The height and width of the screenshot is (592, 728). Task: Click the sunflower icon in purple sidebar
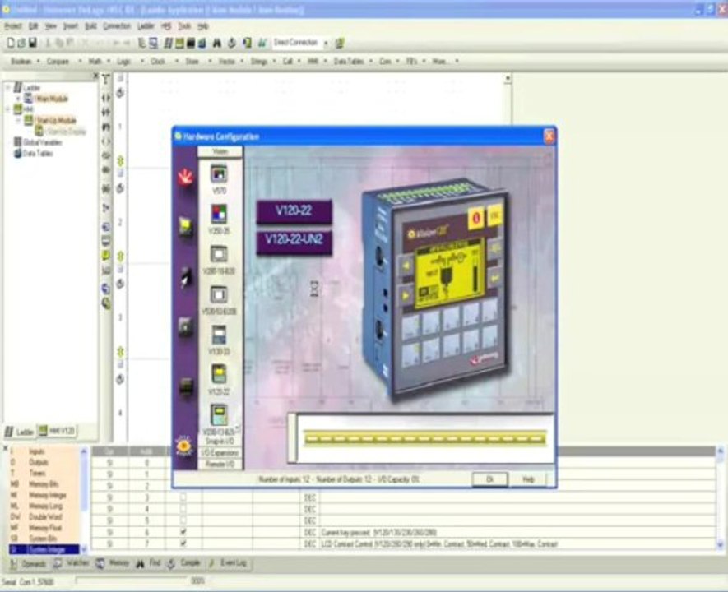pyautogui.click(x=184, y=446)
